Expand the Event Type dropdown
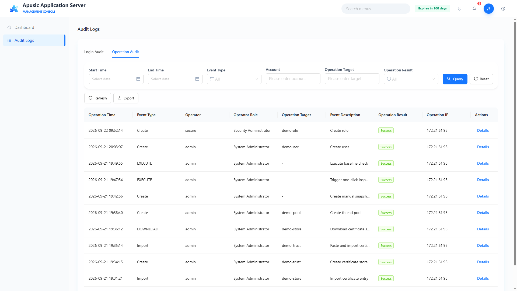Screen dimensions: 517x291 point(234,79)
